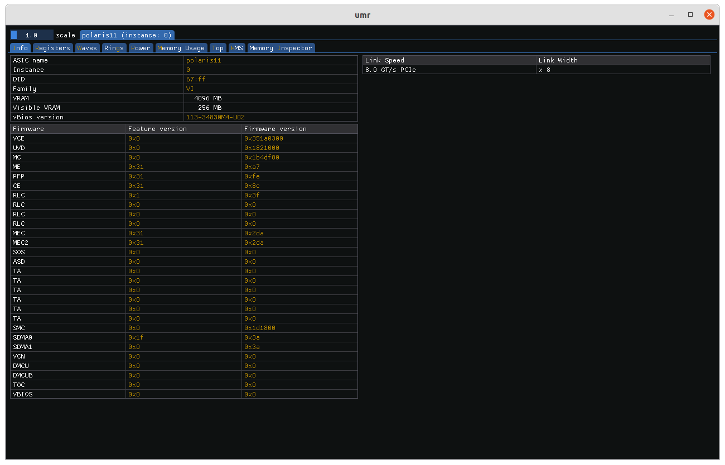The width and height of the screenshot is (725, 465).
Task: Select the KMS tab
Action: [237, 48]
